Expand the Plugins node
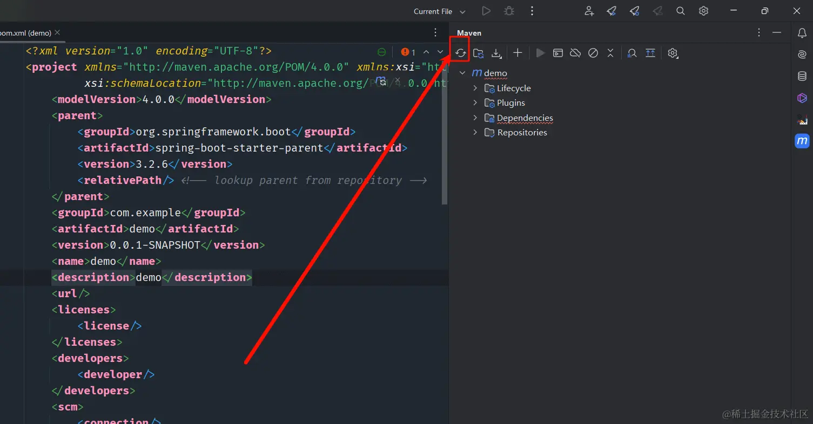This screenshot has height=424, width=813. (x=475, y=102)
